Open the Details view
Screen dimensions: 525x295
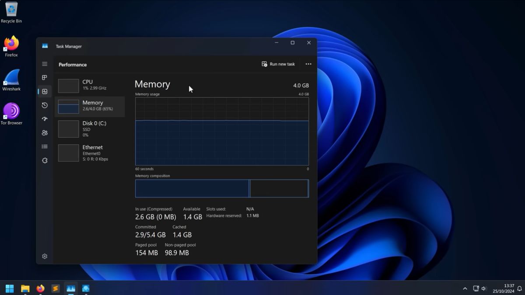(44, 146)
